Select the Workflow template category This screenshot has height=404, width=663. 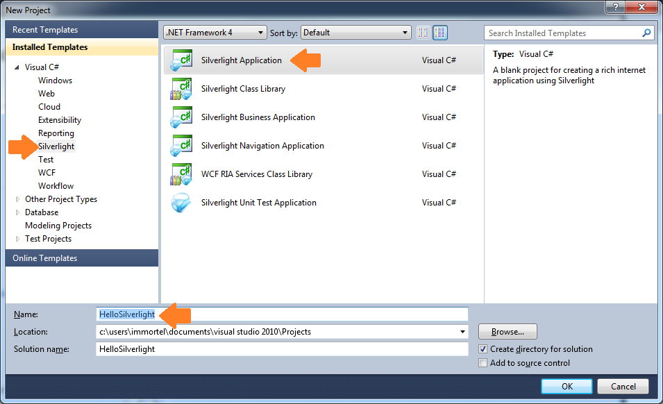coord(56,186)
